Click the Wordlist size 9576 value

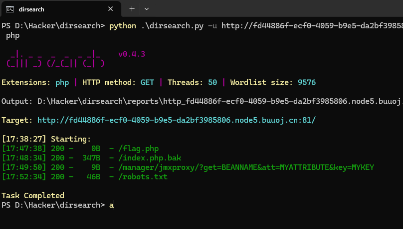(x=307, y=82)
